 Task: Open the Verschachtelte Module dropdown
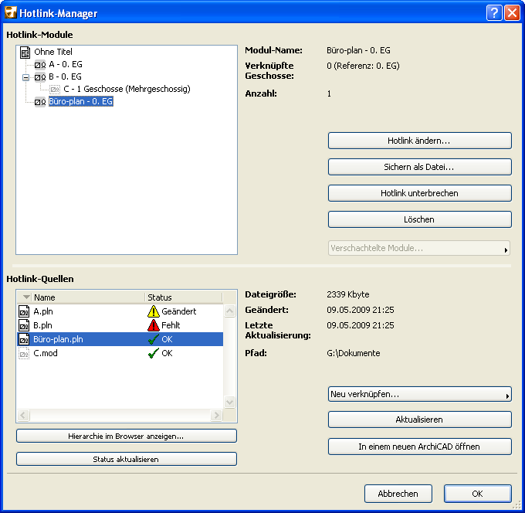(x=419, y=248)
